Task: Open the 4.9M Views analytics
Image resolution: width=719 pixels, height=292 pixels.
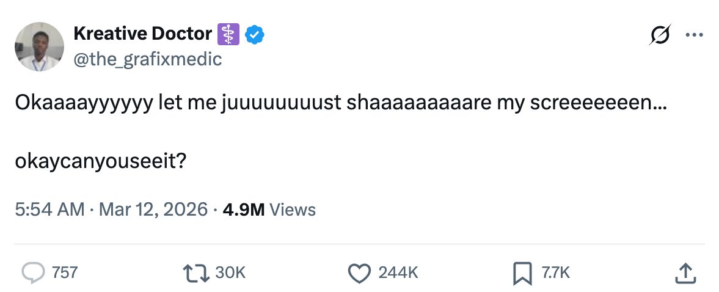Action: 269,210
